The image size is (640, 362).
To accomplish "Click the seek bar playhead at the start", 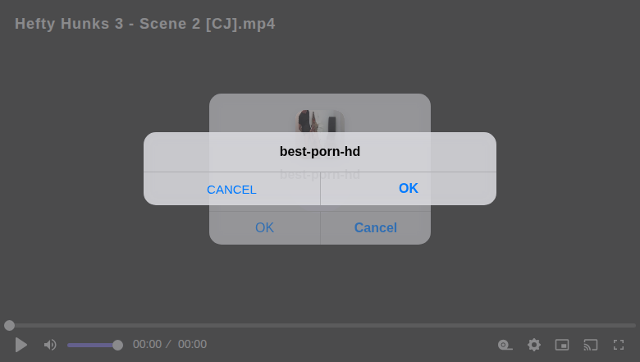I will (9, 325).
